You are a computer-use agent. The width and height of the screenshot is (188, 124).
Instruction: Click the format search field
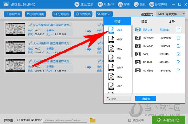(x=118, y=99)
